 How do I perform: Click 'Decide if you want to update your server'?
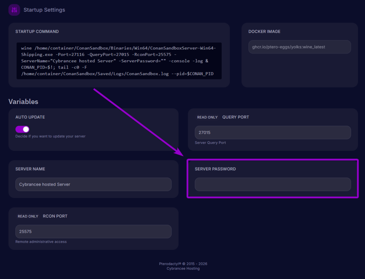(x=50, y=136)
